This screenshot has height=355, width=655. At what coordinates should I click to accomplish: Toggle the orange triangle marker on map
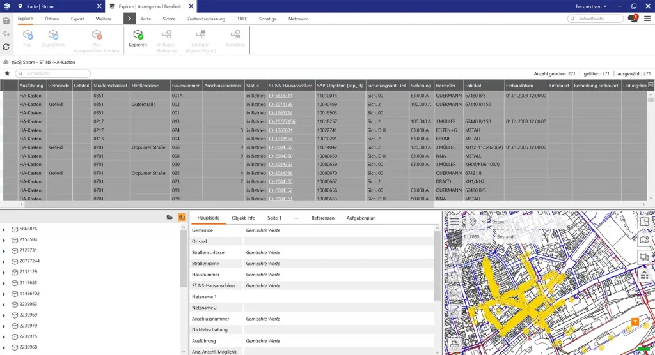tap(636, 322)
